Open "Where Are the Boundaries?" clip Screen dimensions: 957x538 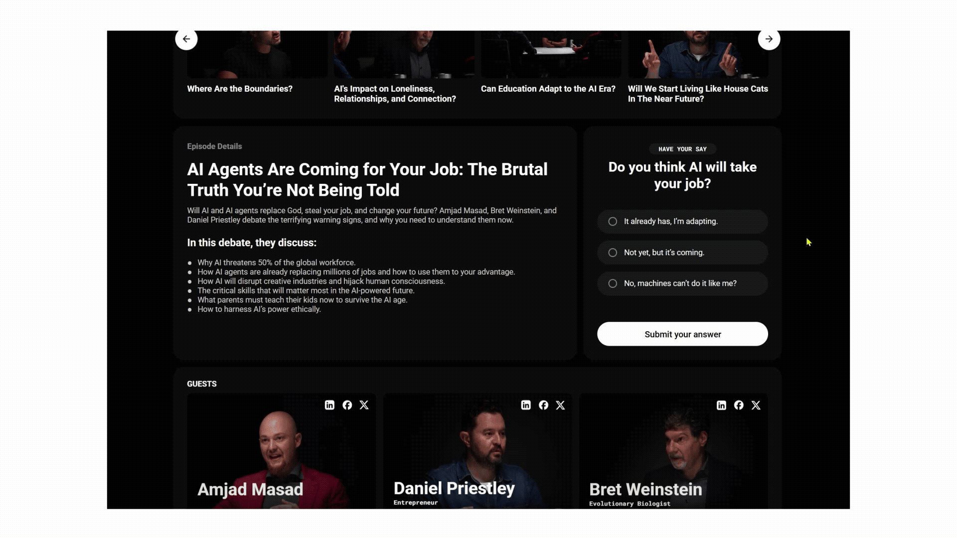(240, 89)
